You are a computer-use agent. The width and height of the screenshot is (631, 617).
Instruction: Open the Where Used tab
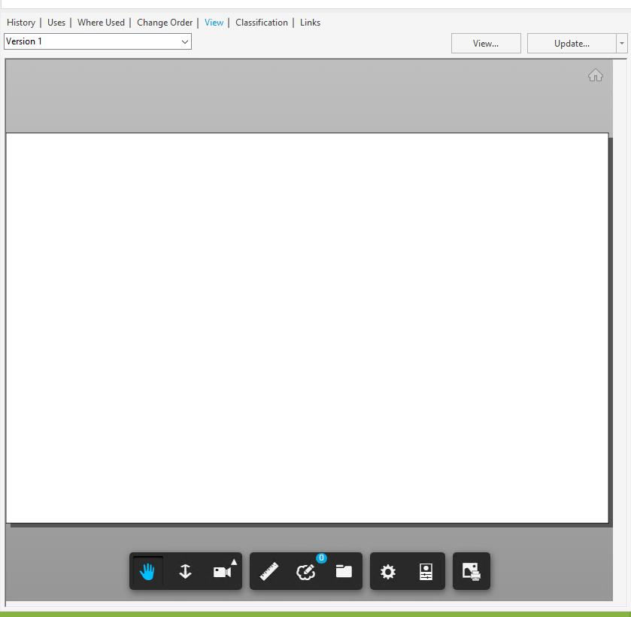coord(101,23)
